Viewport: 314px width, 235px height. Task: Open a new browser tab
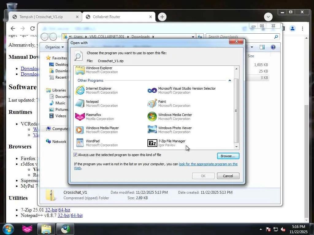(162, 17)
